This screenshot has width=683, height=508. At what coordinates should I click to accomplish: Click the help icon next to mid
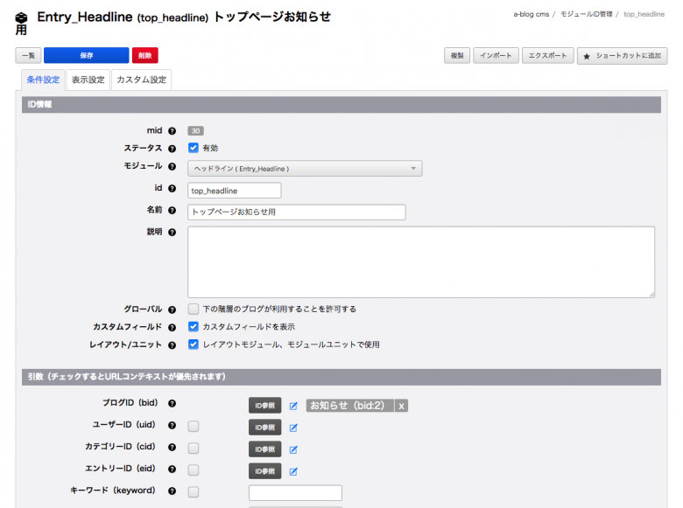172,130
